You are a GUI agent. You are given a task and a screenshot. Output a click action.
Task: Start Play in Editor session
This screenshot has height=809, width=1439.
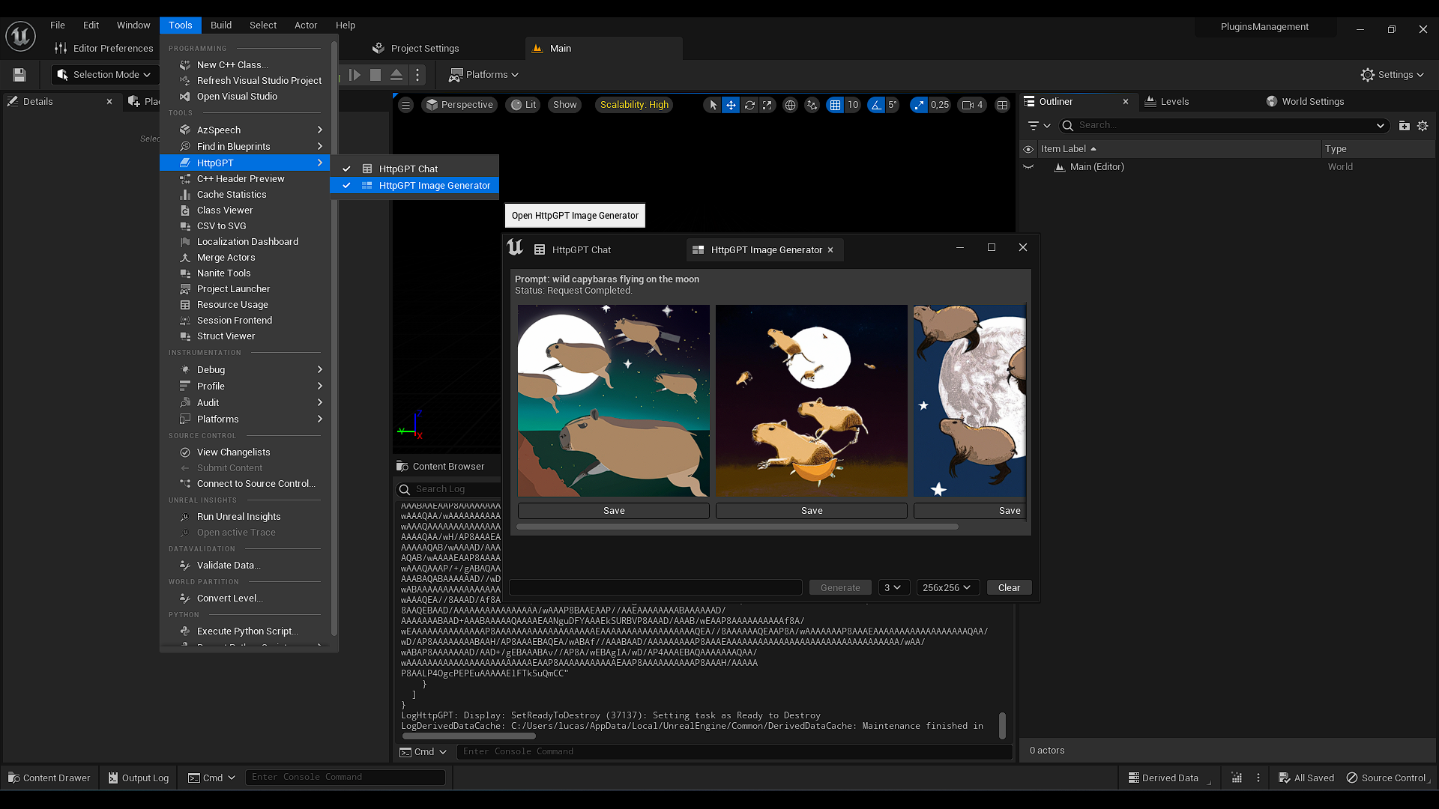click(355, 74)
